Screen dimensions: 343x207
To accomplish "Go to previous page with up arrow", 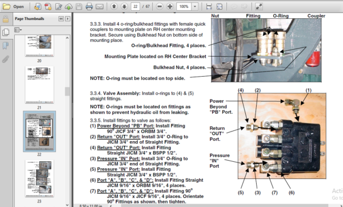I will coord(114,6).
